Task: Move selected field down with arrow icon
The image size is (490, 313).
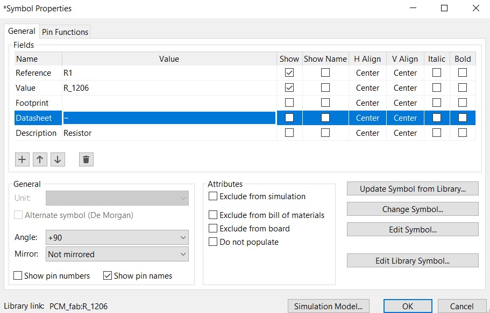Action: [x=58, y=159]
